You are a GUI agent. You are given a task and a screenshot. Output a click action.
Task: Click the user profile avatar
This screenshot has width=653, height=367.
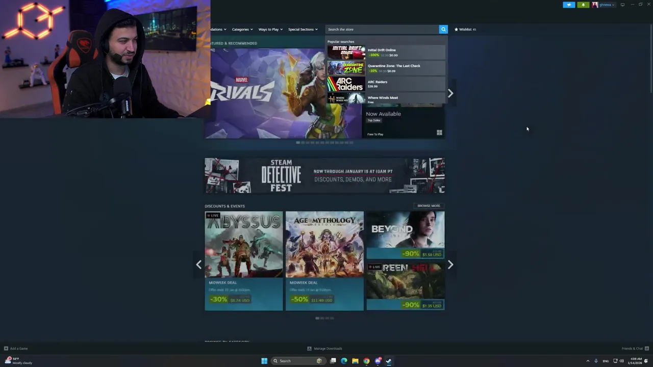(x=595, y=5)
